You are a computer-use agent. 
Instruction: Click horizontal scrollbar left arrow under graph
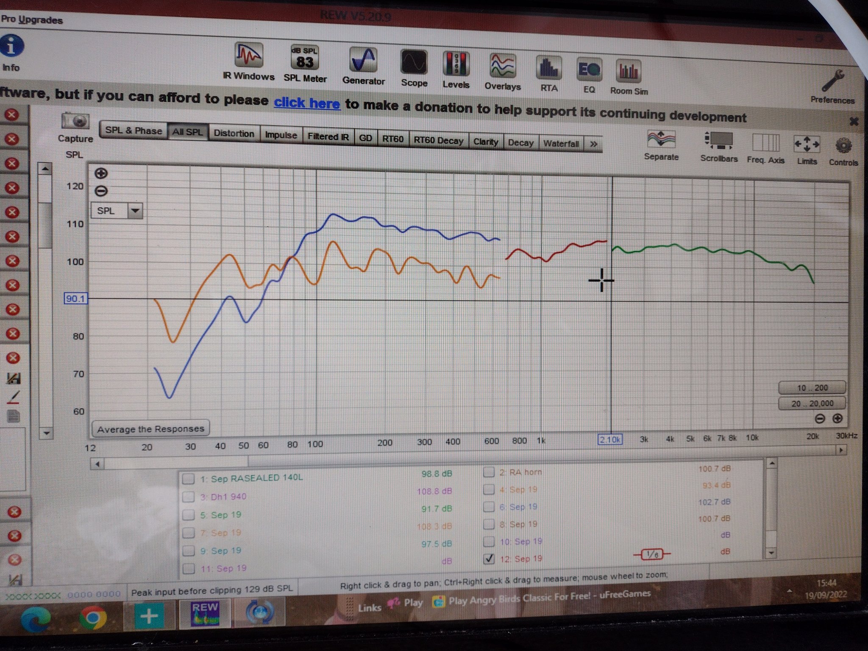click(97, 464)
